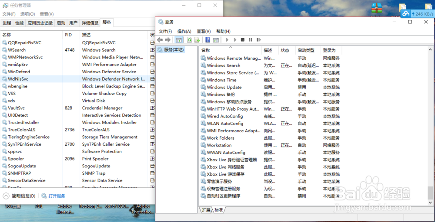Click gear icon beside TrustedInstaller in Task Manager

click(x=4, y=122)
